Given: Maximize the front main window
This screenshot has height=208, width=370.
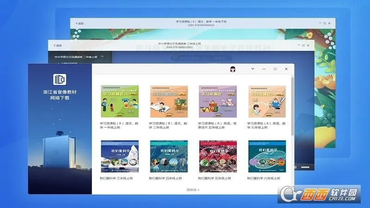Looking at the screenshot, I should coord(275,69).
